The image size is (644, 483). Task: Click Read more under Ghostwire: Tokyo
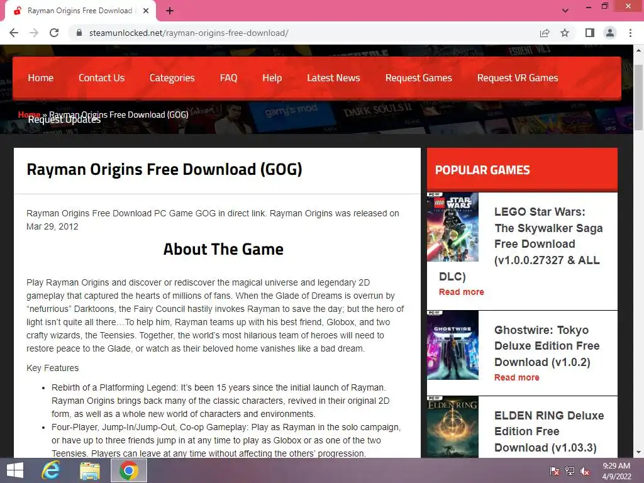click(x=517, y=377)
